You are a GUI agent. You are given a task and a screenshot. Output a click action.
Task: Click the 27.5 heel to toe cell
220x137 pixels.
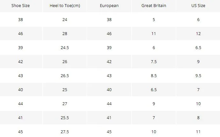coord(65,132)
